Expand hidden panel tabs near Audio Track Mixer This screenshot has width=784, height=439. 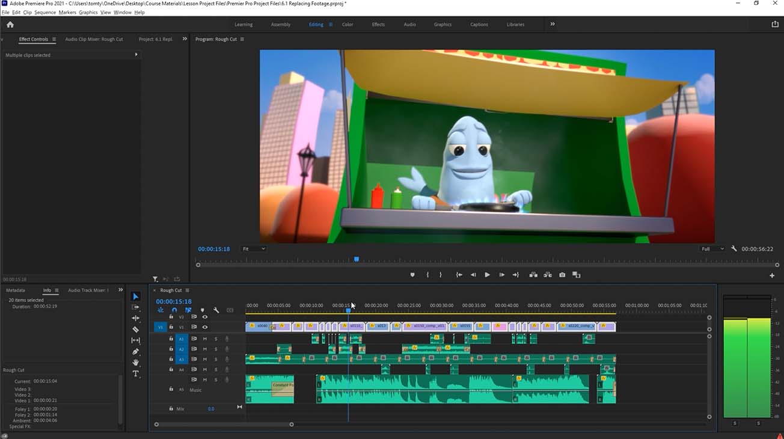[120, 290]
